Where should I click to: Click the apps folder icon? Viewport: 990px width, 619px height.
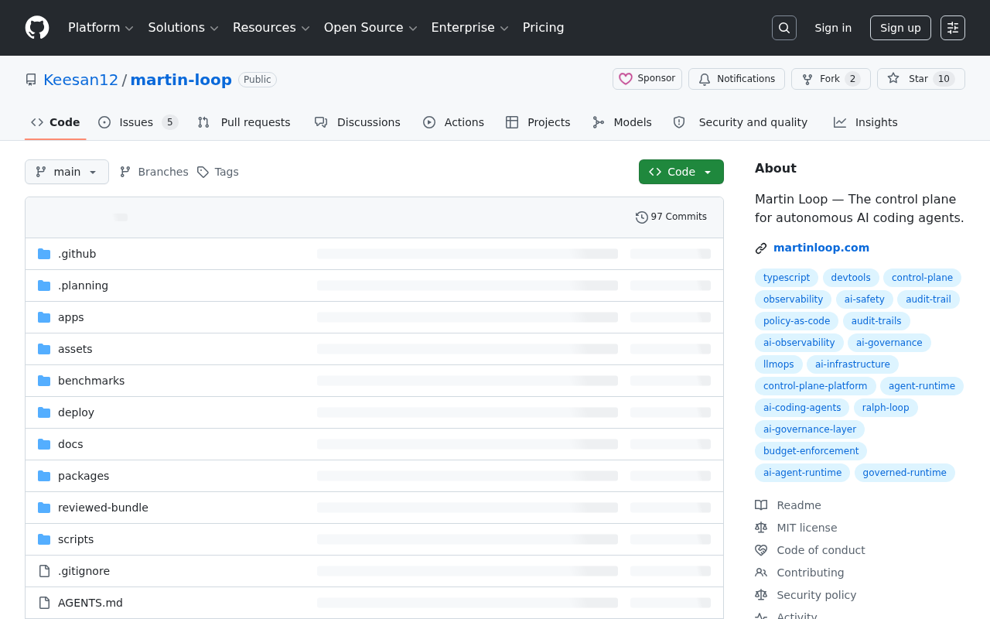point(44,317)
